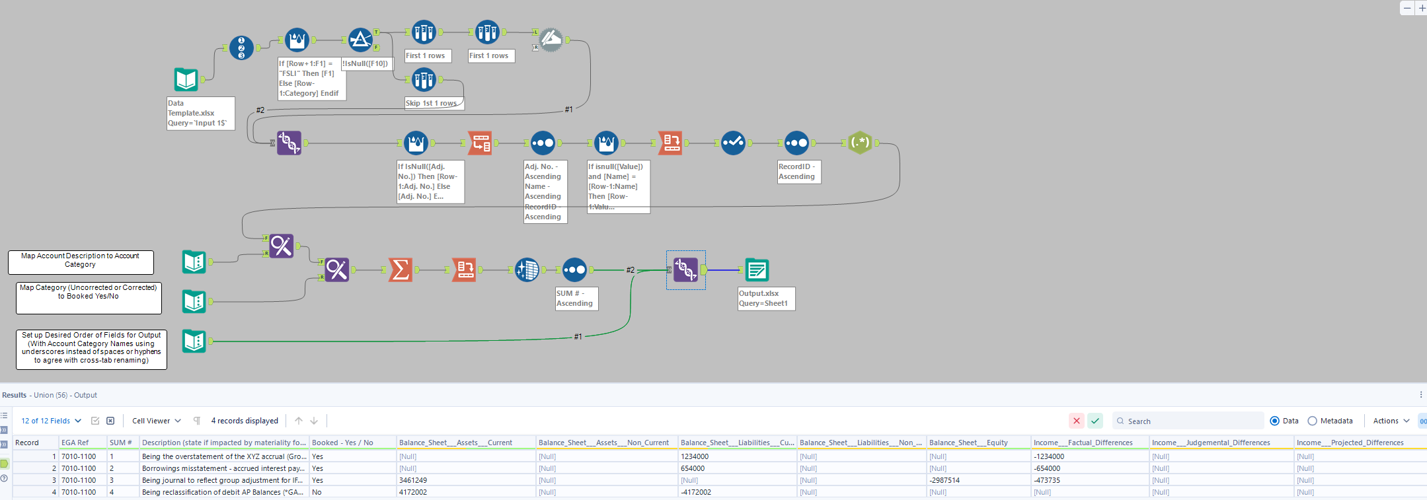This screenshot has width=1427, height=500.
Task: Select the RegEx tool on the canvas
Action: [859, 143]
